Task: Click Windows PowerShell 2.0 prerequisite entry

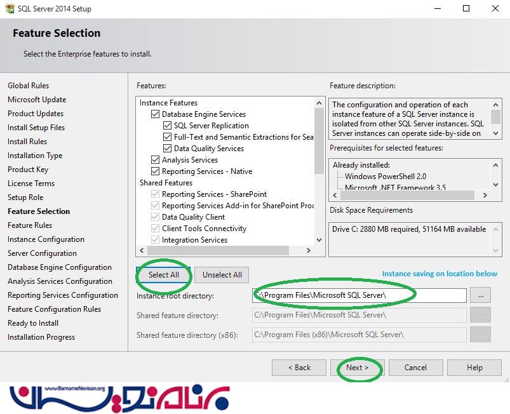Action: (x=386, y=177)
